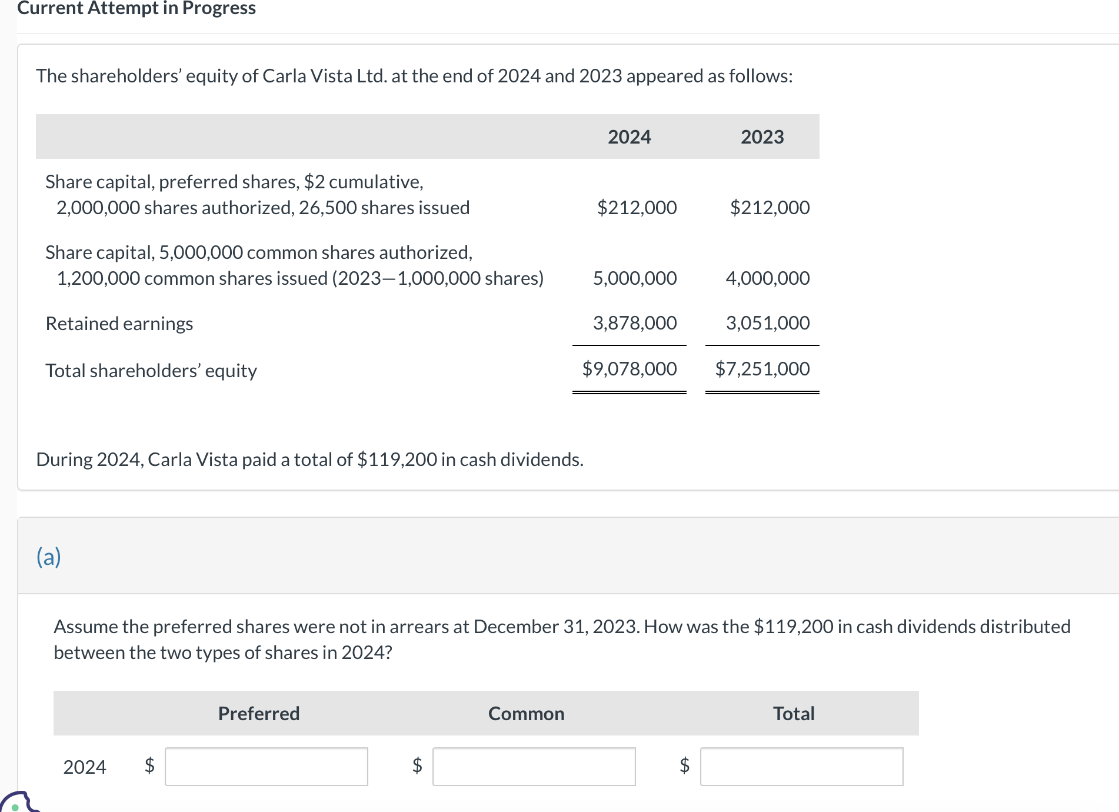Click the Current Attempt in Progress heading
Viewport: 1119px width, 812px height.
coord(137,8)
